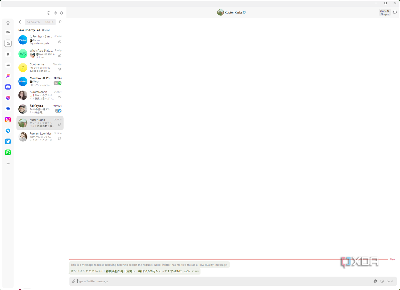Open Instagram network in sidebar

point(8,120)
